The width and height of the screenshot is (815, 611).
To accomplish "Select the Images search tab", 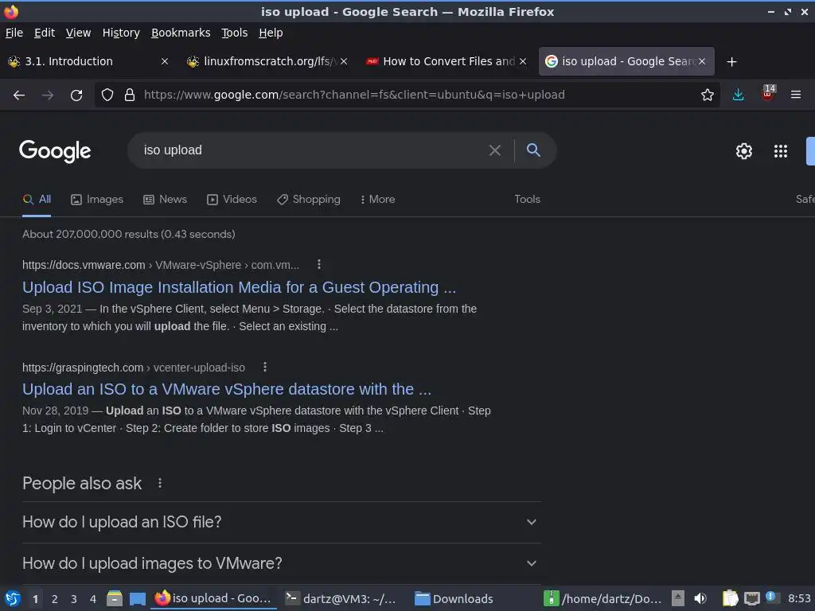I will click(97, 200).
